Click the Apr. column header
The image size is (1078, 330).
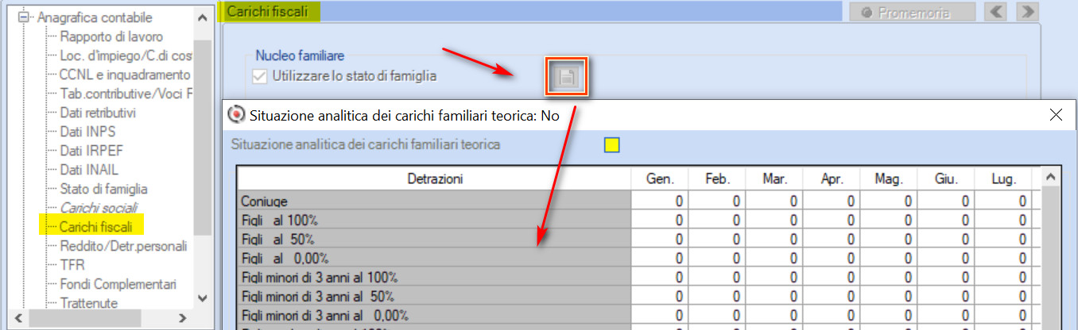pos(832,179)
